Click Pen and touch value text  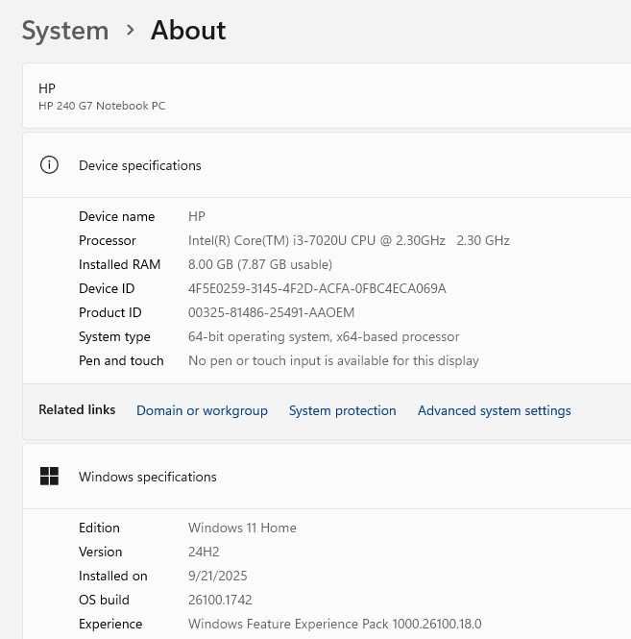pos(333,360)
